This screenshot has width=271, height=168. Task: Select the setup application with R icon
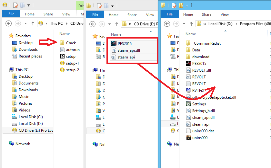point(68,57)
